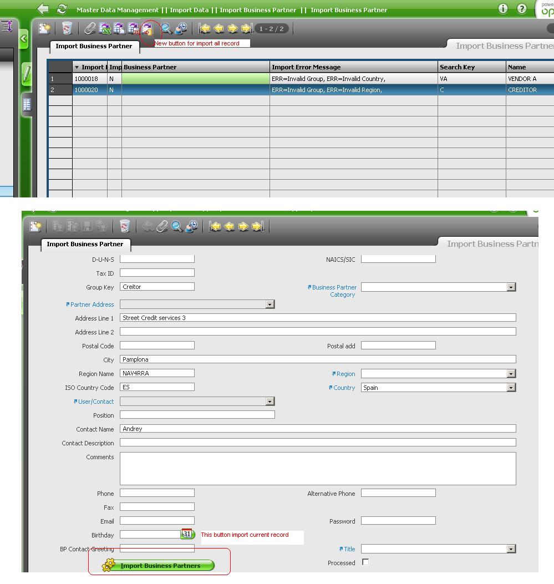This screenshot has width=554, height=584.
Task: Expand the Region dropdown
Action: tap(511, 374)
